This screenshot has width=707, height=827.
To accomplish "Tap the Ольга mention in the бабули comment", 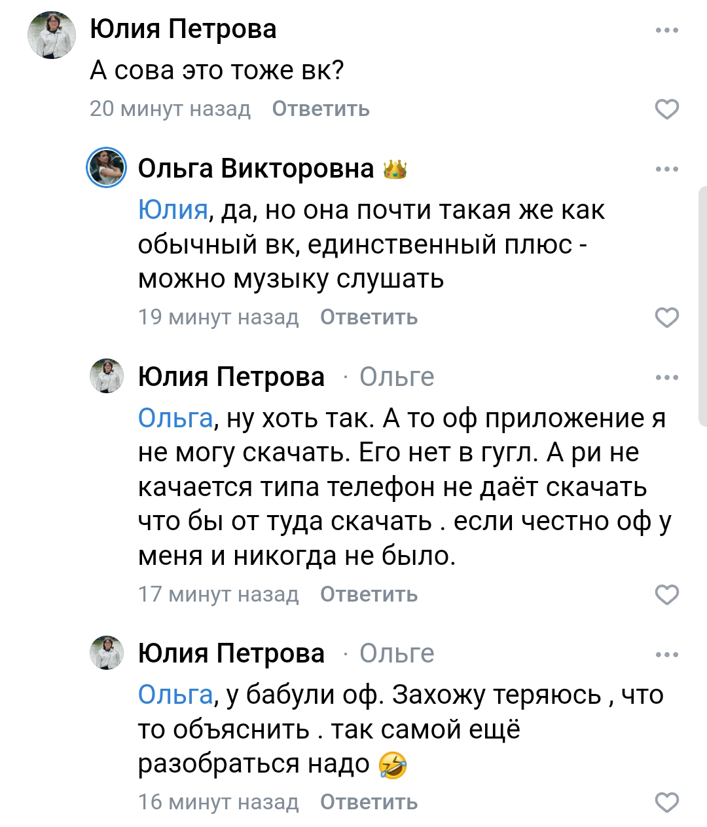I will click(x=175, y=695).
